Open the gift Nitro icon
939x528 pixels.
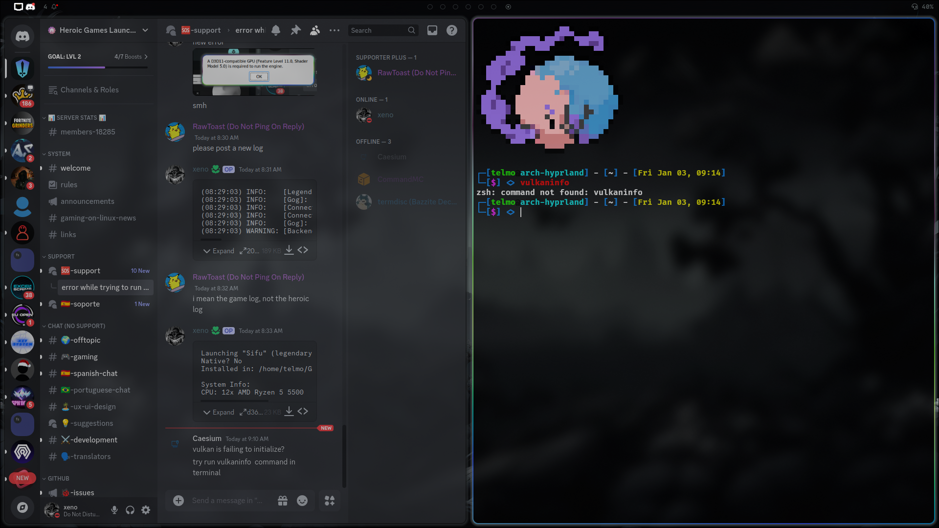tap(283, 501)
